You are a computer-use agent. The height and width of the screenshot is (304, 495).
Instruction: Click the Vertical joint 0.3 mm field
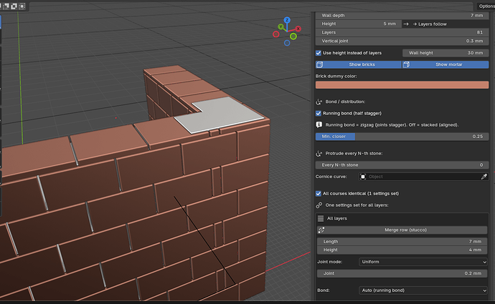(402, 41)
